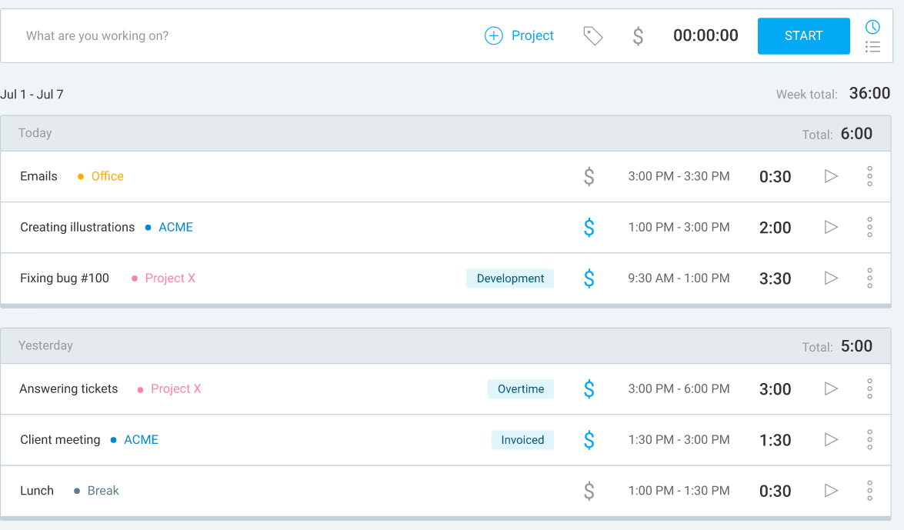Adjust the timer display showing 00:00:00
904x530 pixels.
click(706, 35)
